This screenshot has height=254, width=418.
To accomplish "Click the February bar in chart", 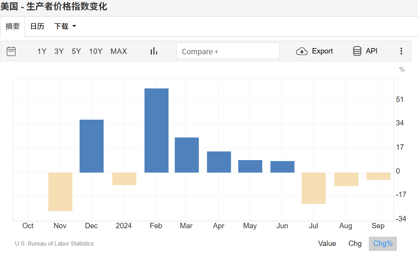I will click(x=156, y=130).
